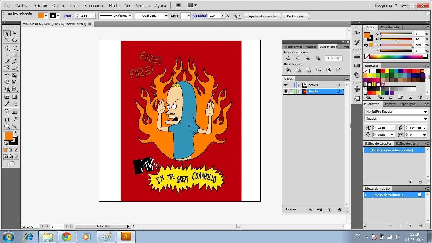
Task: Choose the Hand tool
Action: click(7, 126)
